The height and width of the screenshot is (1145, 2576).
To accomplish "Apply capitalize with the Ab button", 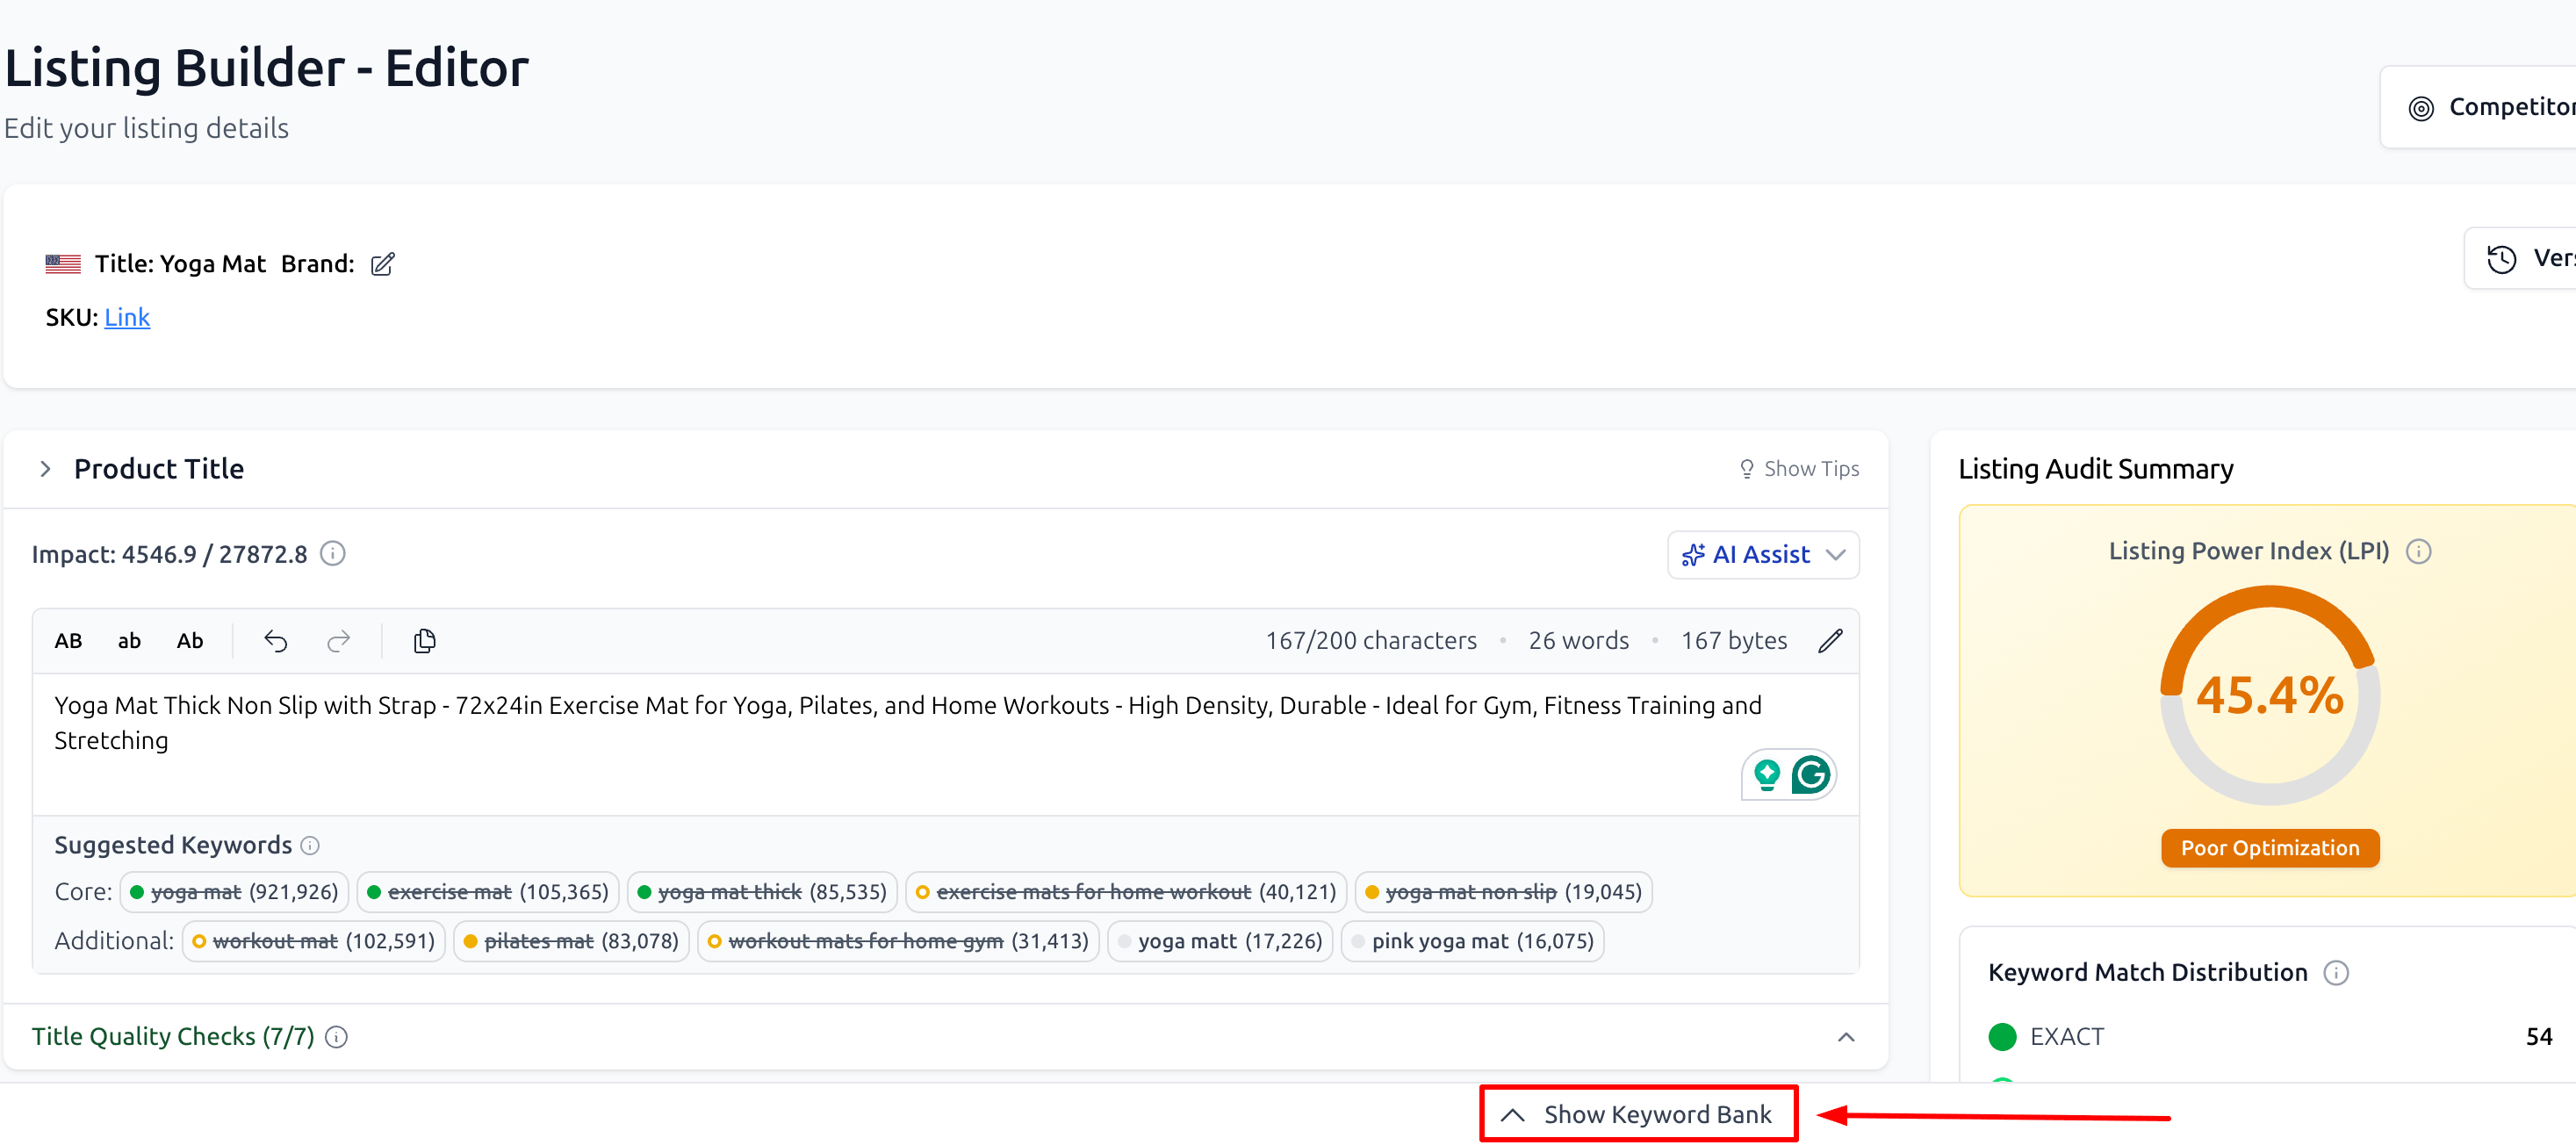I will [190, 641].
